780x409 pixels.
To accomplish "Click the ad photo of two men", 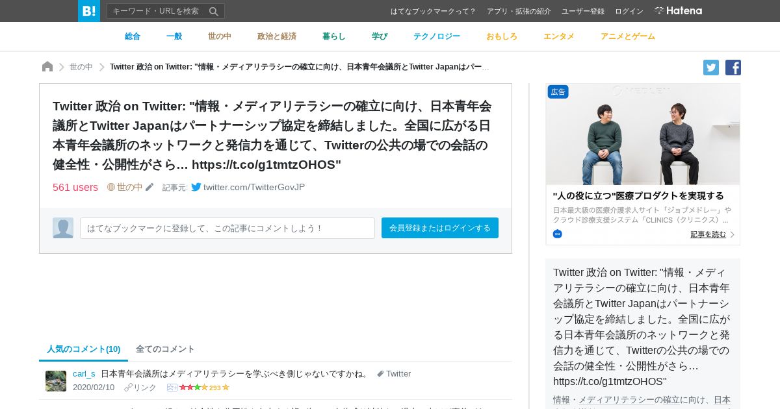I will 643,134.
